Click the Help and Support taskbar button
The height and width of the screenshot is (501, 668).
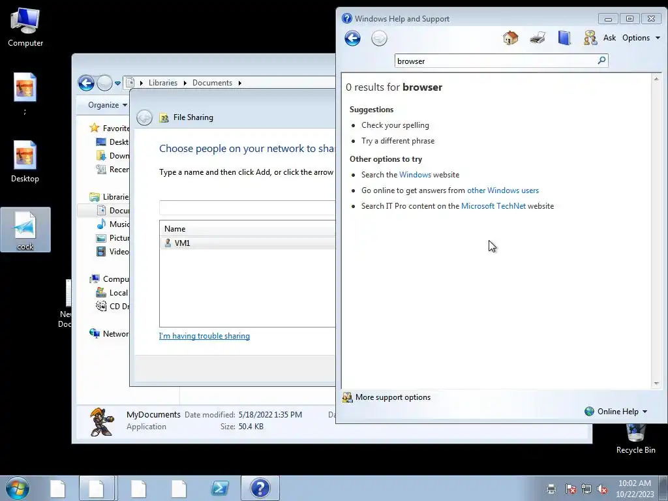[x=260, y=488]
